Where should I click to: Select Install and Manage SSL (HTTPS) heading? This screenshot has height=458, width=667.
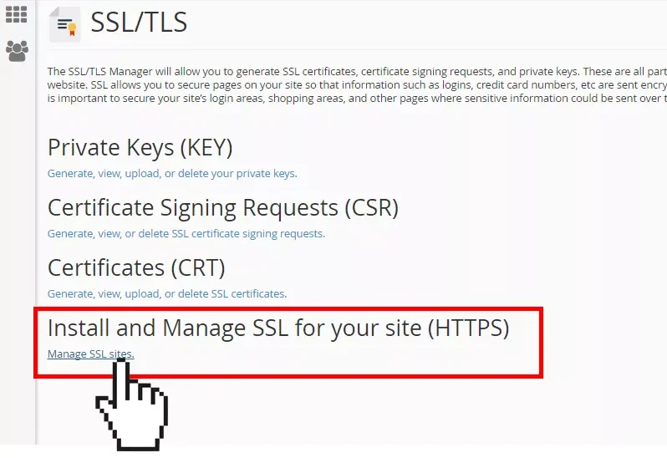click(278, 328)
